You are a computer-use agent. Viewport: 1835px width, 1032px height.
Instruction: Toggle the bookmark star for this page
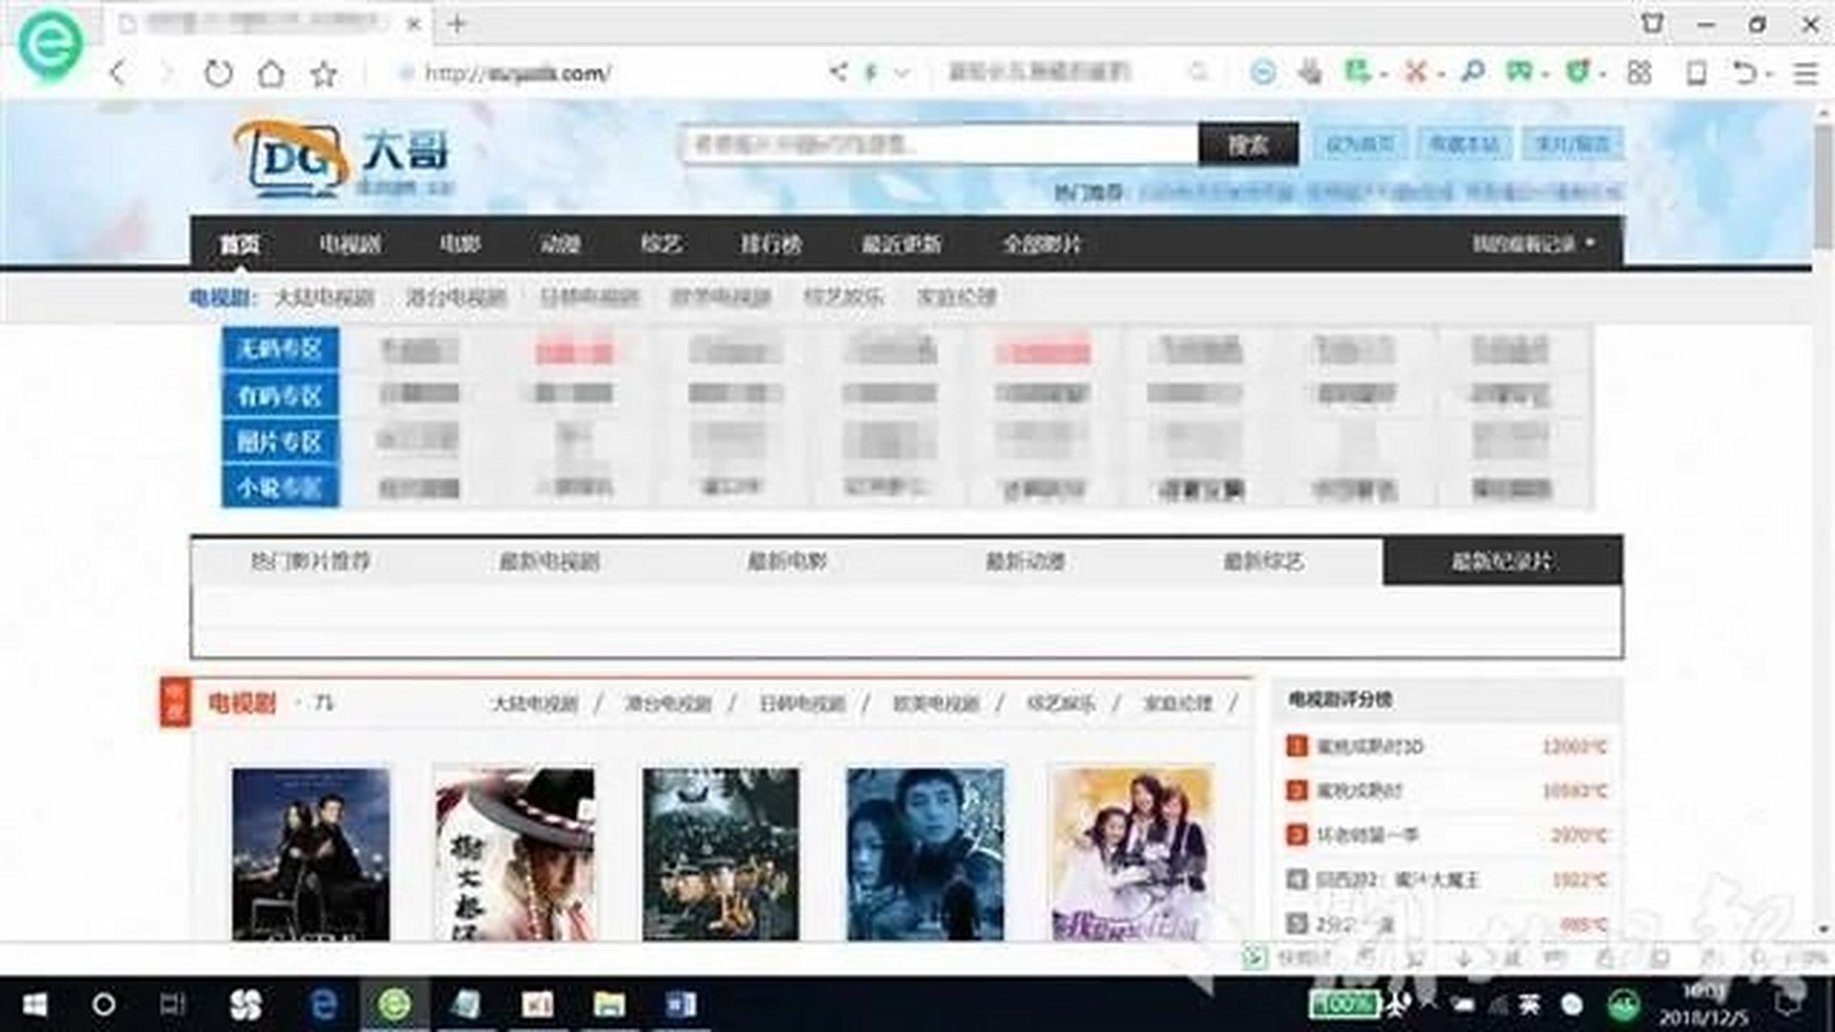point(322,73)
